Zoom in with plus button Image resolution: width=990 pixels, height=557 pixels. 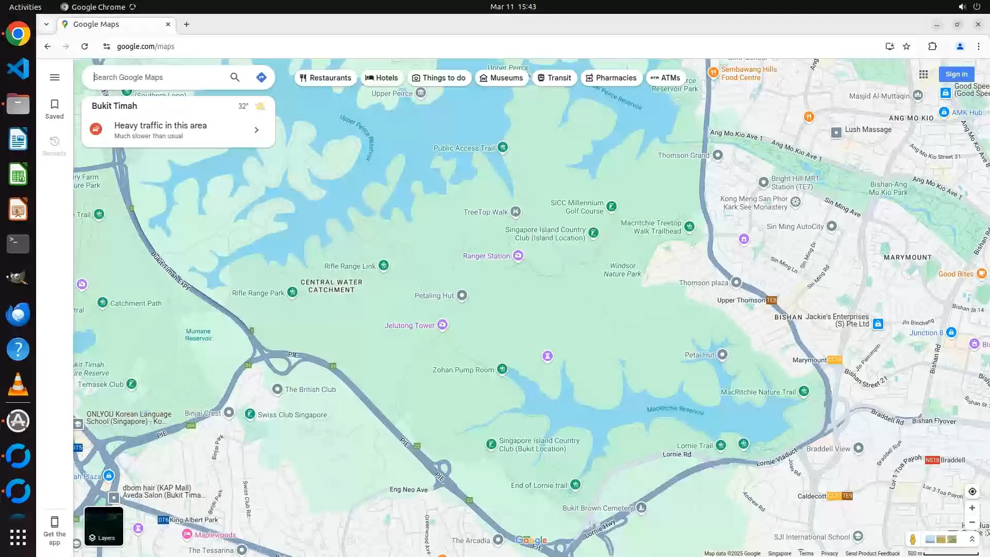pyautogui.click(x=972, y=508)
